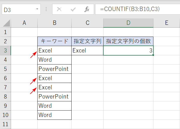The image size is (180, 129).
Task: Select row 4 header
Action: (5, 60)
